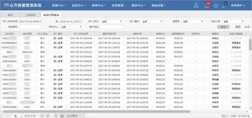Expand the 呼入/呼出 dropdown
Screen dimensions: 252x118
click(x=112, y=21)
